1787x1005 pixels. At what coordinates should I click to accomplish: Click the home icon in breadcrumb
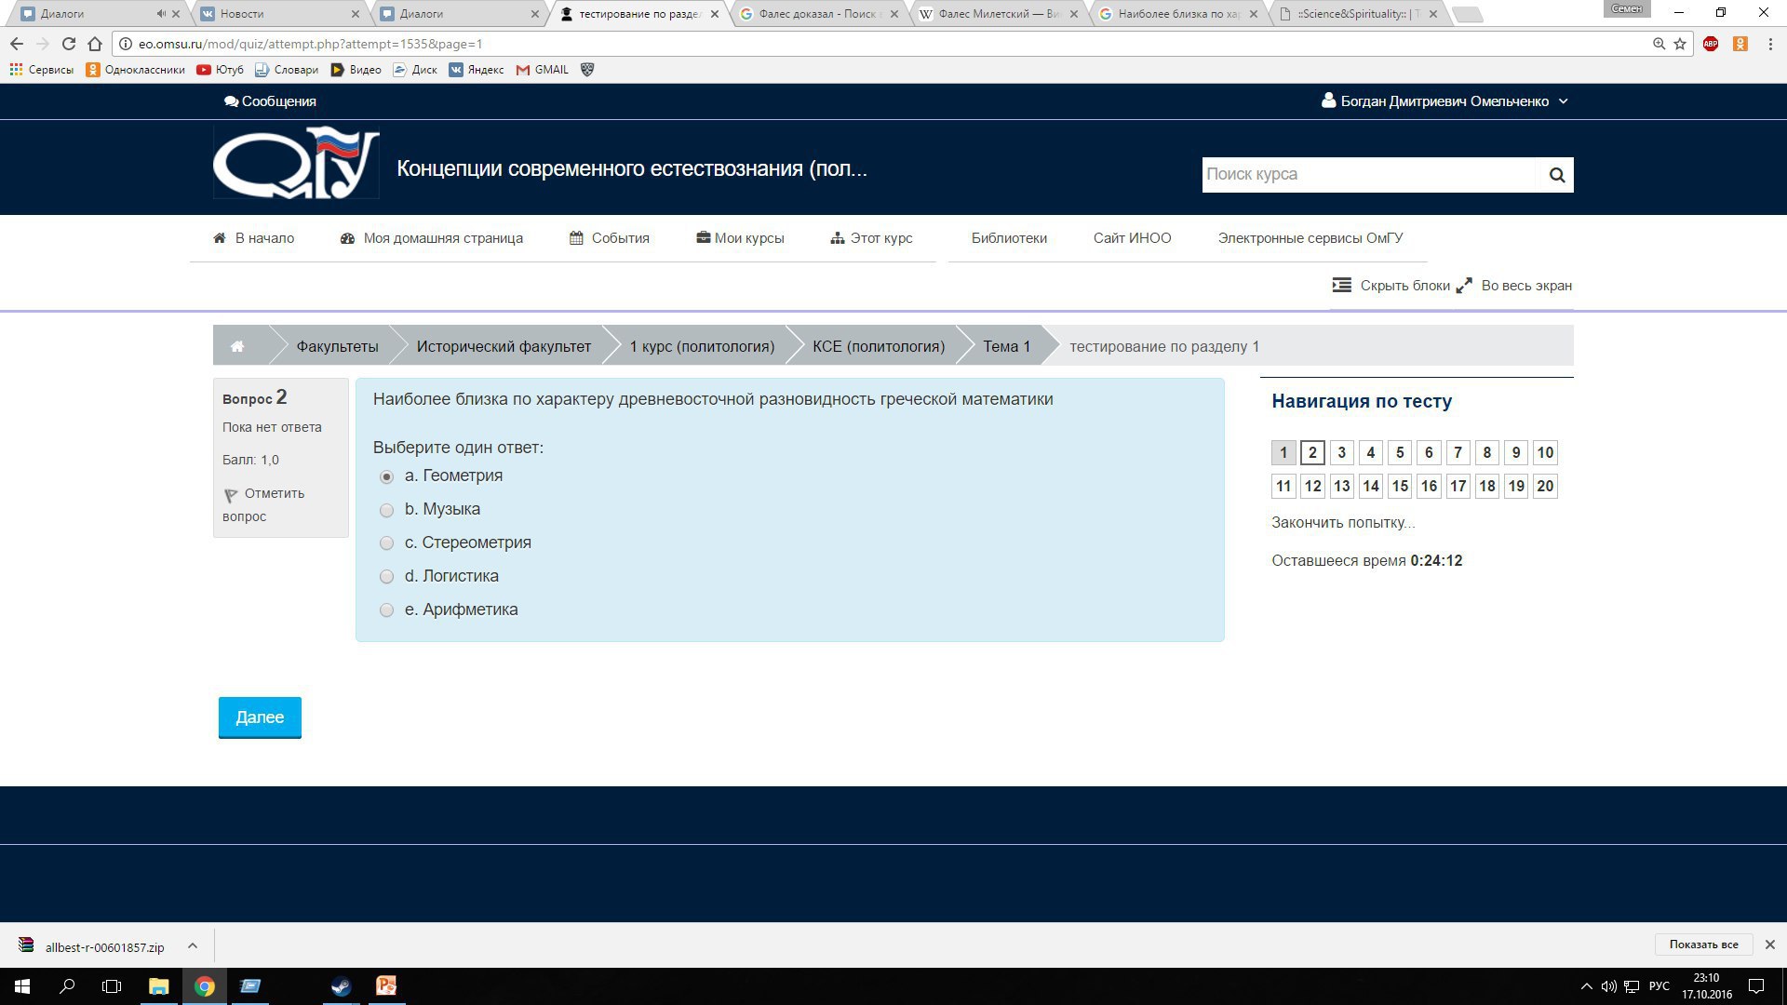(237, 346)
